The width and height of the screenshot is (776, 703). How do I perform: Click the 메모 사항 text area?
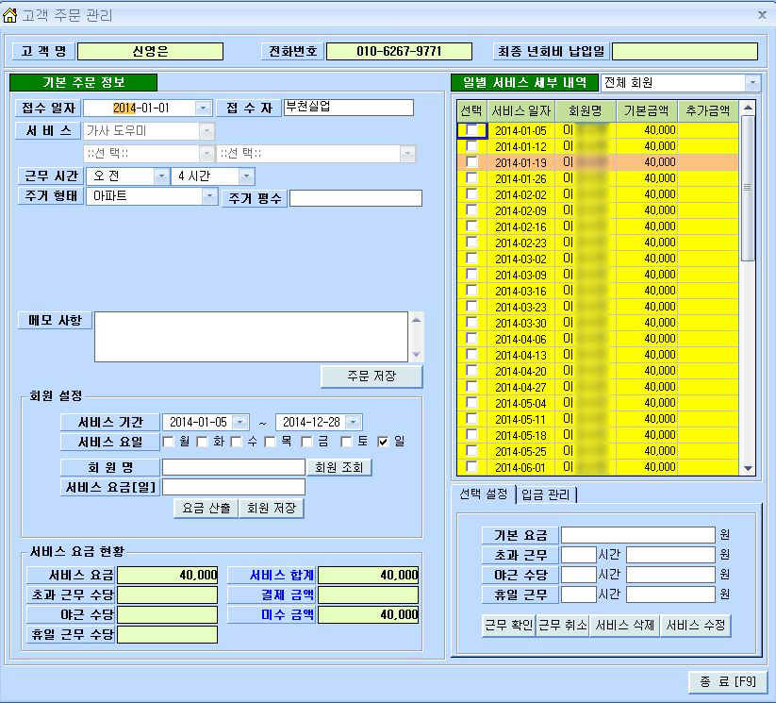pos(252,337)
